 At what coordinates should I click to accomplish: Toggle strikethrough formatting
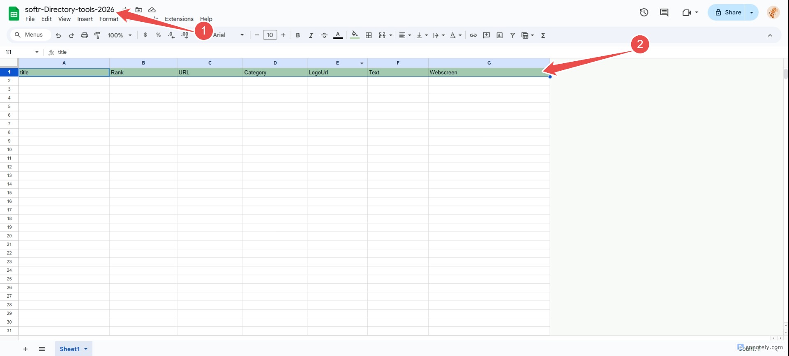coord(324,35)
